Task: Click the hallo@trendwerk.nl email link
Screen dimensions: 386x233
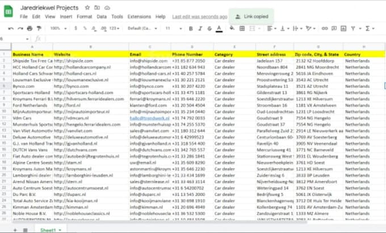Action: pos(150,118)
